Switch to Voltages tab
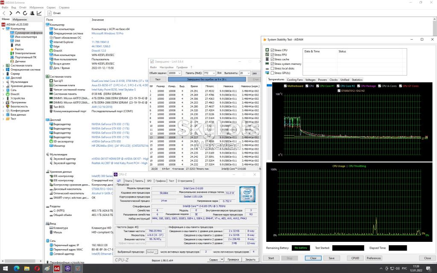 [310, 80]
